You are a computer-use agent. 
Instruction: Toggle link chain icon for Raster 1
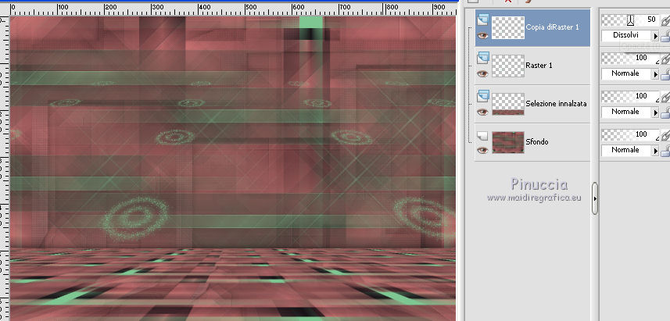[x=665, y=59]
